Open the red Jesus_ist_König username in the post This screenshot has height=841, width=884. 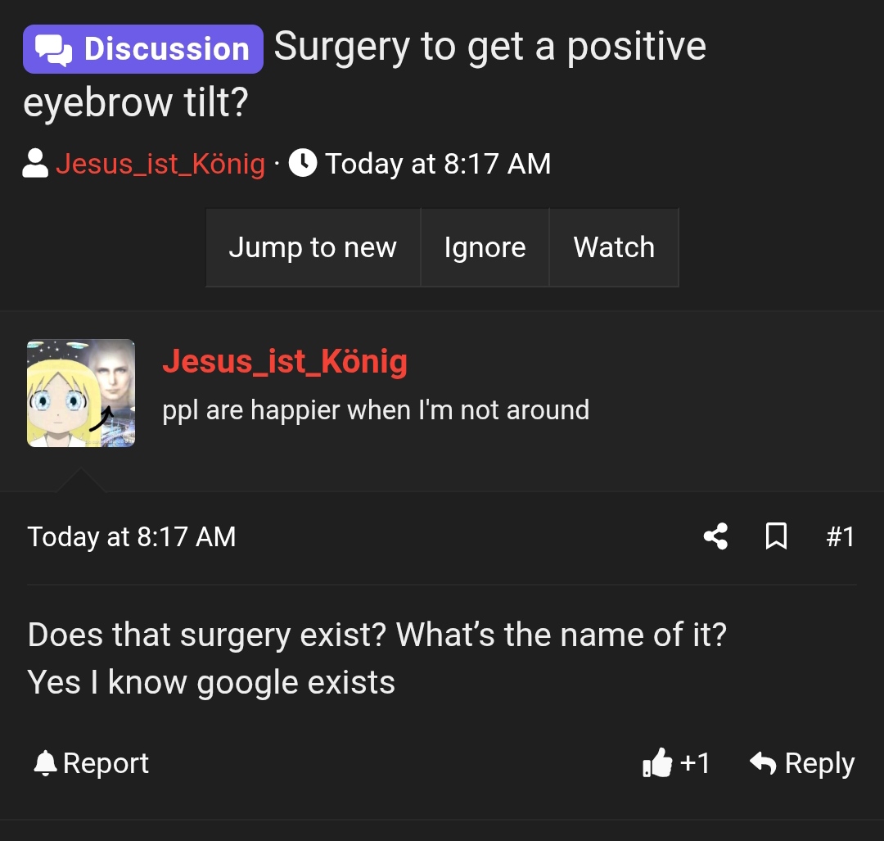[285, 361]
